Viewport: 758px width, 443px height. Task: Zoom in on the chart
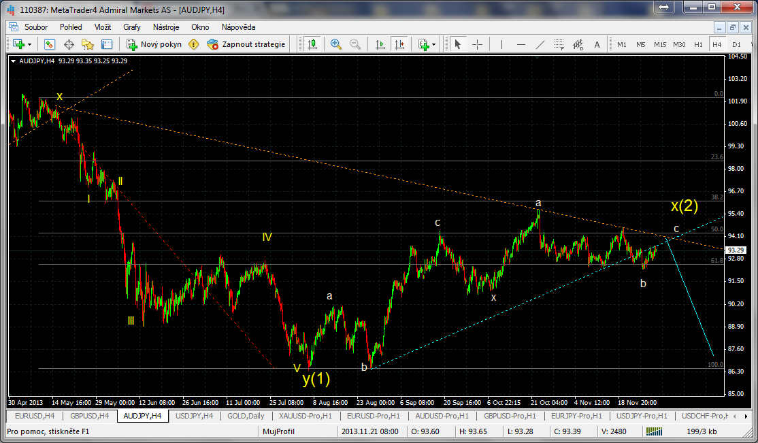tap(335, 44)
